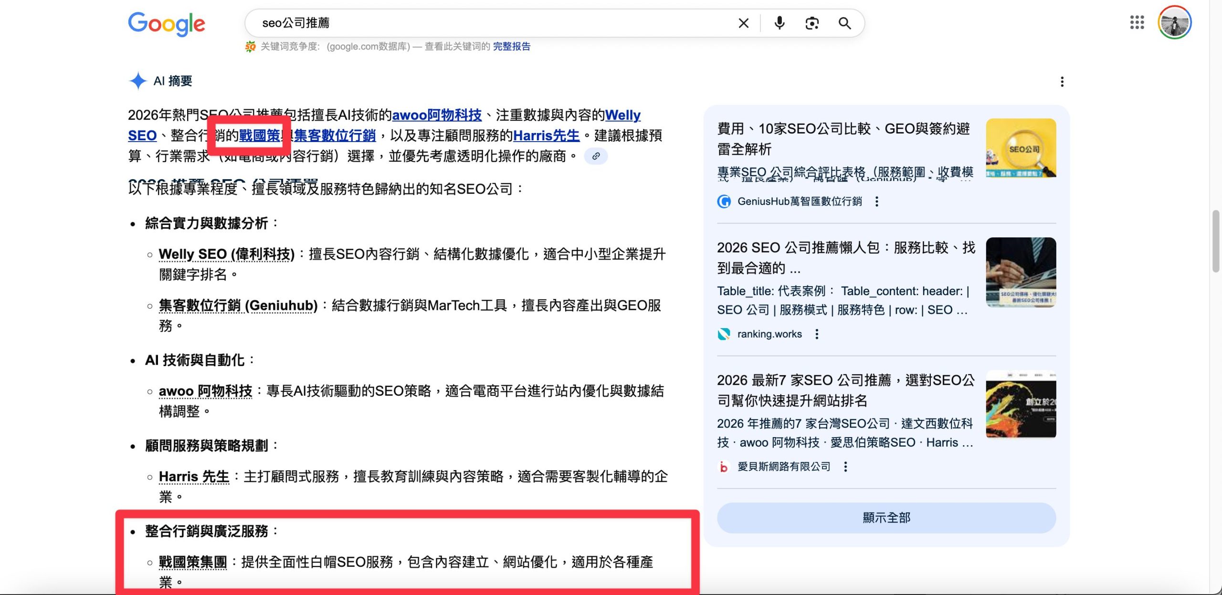
Task: Open the 集客數位行銷 link in summary
Action: pyautogui.click(x=335, y=136)
